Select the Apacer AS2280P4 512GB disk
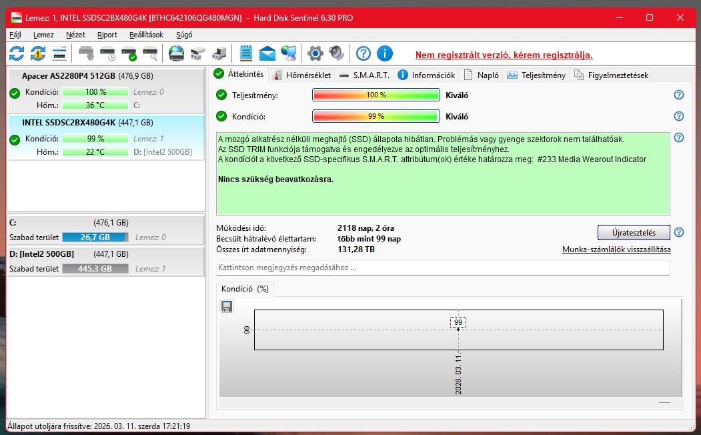 106,91
